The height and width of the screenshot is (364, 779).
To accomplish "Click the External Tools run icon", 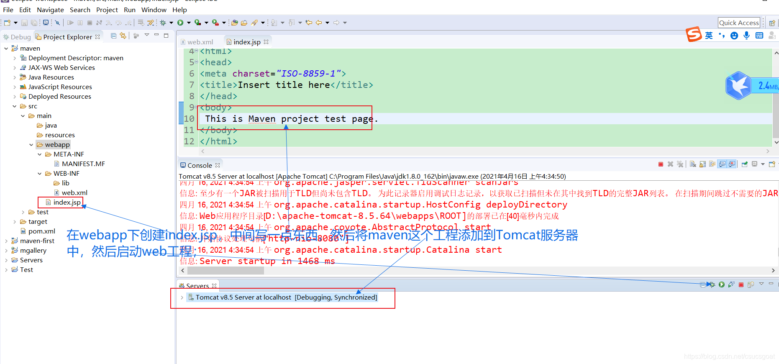I will pyautogui.click(x=215, y=23).
